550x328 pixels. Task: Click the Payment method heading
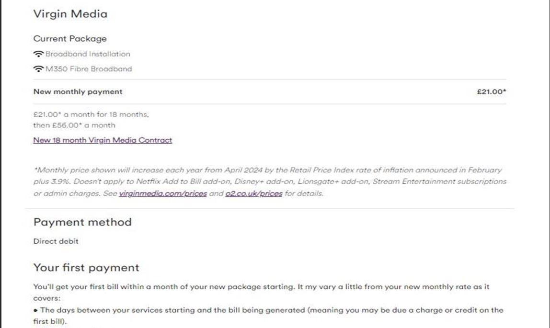pyautogui.click(x=82, y=222)
